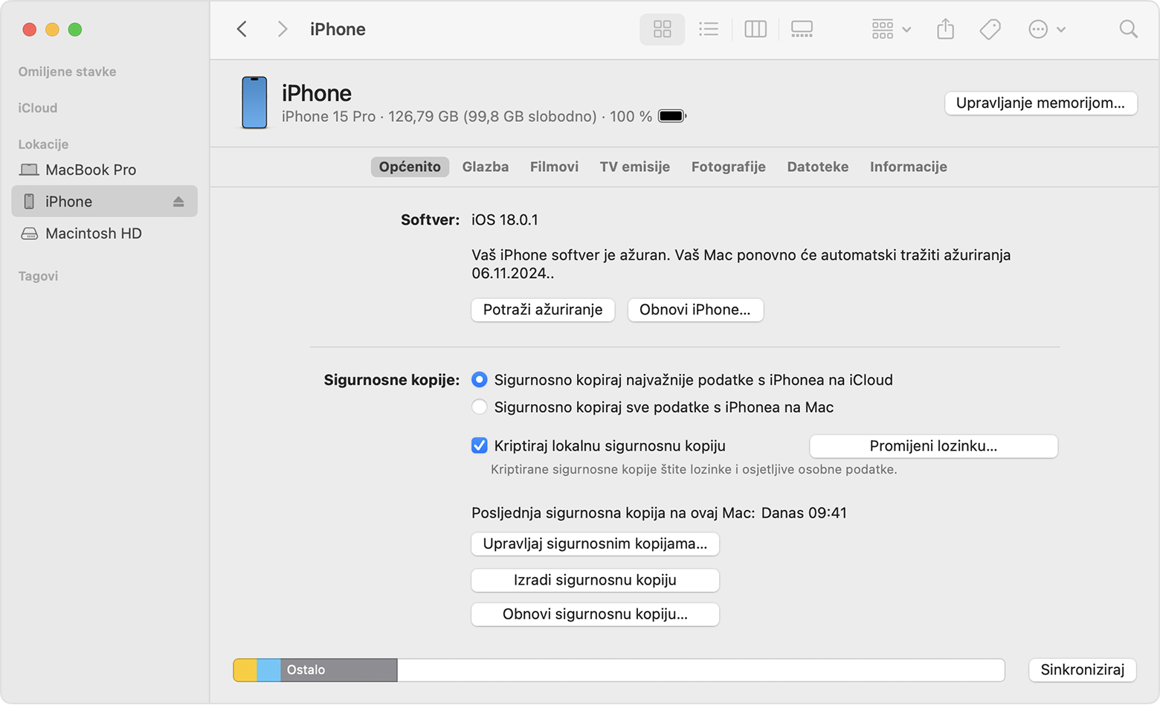Switch to column view

[755, 29]
